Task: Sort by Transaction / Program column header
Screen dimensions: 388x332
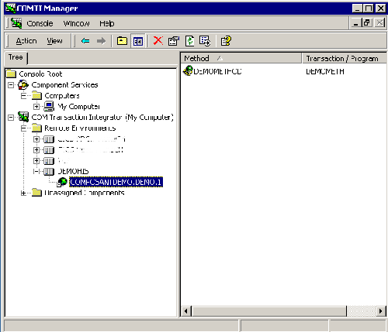Action: point(344,58)
